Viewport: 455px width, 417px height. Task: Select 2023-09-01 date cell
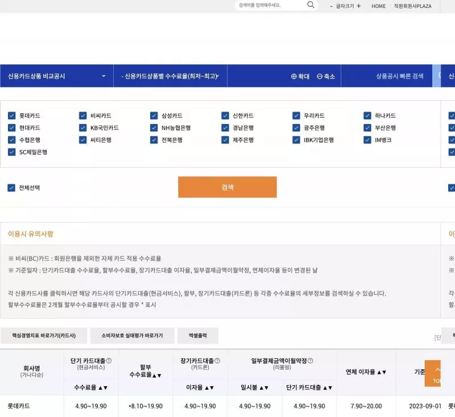click(x=425, y=406)
